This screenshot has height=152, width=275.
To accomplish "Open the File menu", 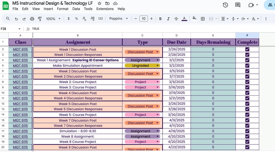I will coord(15,9).
